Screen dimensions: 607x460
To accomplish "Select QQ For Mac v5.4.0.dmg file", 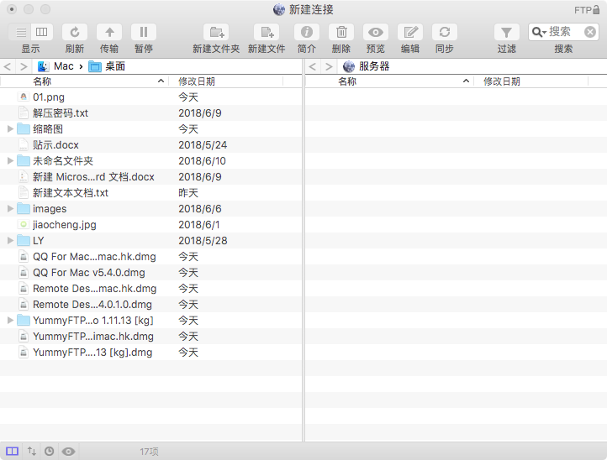I will pos(150,273).
